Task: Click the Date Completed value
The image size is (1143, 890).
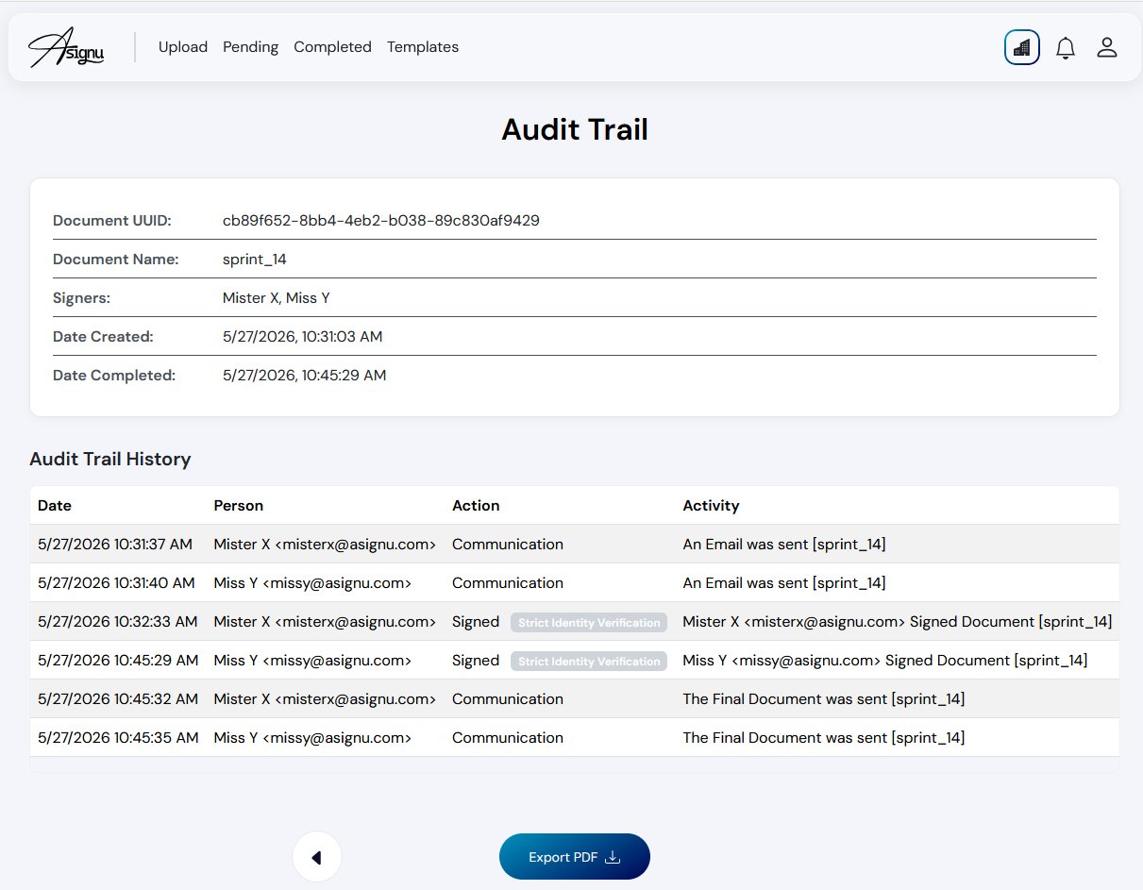Action: [x=305, y=375]
